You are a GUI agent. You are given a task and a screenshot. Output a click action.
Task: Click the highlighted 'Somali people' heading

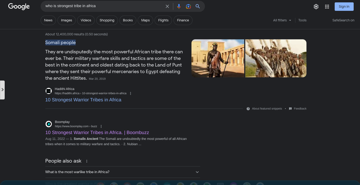[60, 42]
